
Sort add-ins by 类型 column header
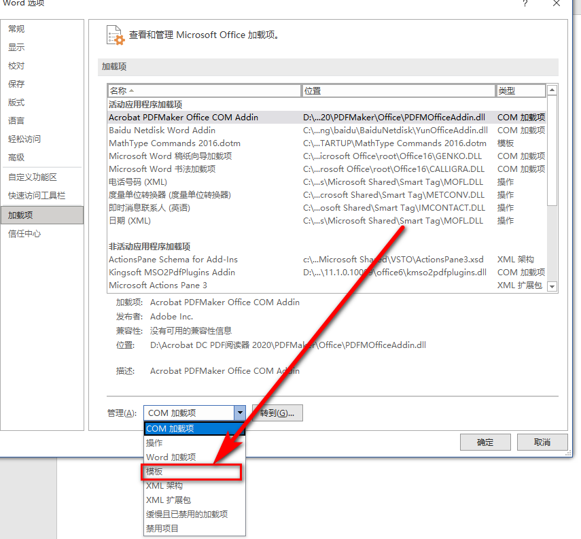click(x=521, y=90)
